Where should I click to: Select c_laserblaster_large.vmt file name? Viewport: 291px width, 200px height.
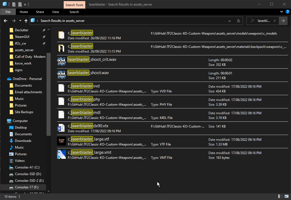click(90, 152)
